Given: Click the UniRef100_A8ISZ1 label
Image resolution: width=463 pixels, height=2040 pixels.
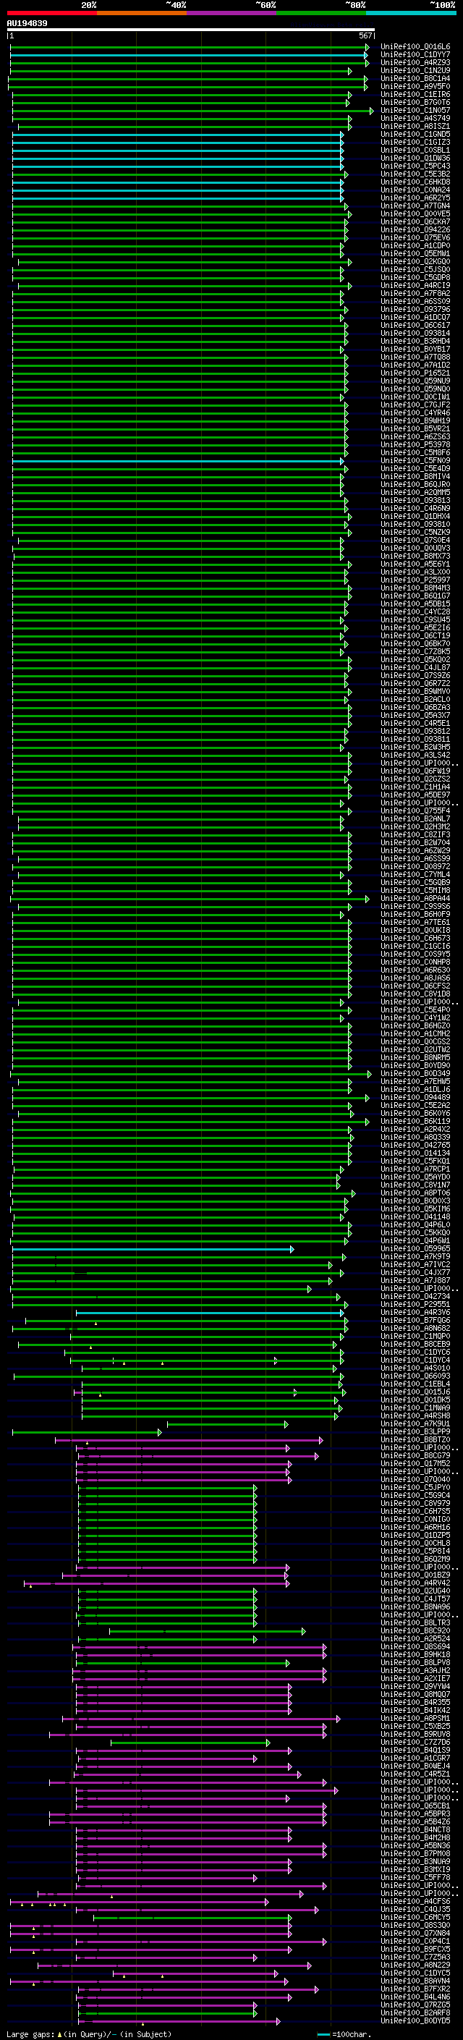Looking at the screenshot, I should (x=415, y=126).
